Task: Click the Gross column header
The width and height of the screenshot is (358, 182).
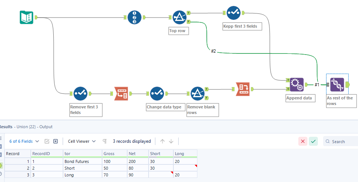Action: [114, 154]
